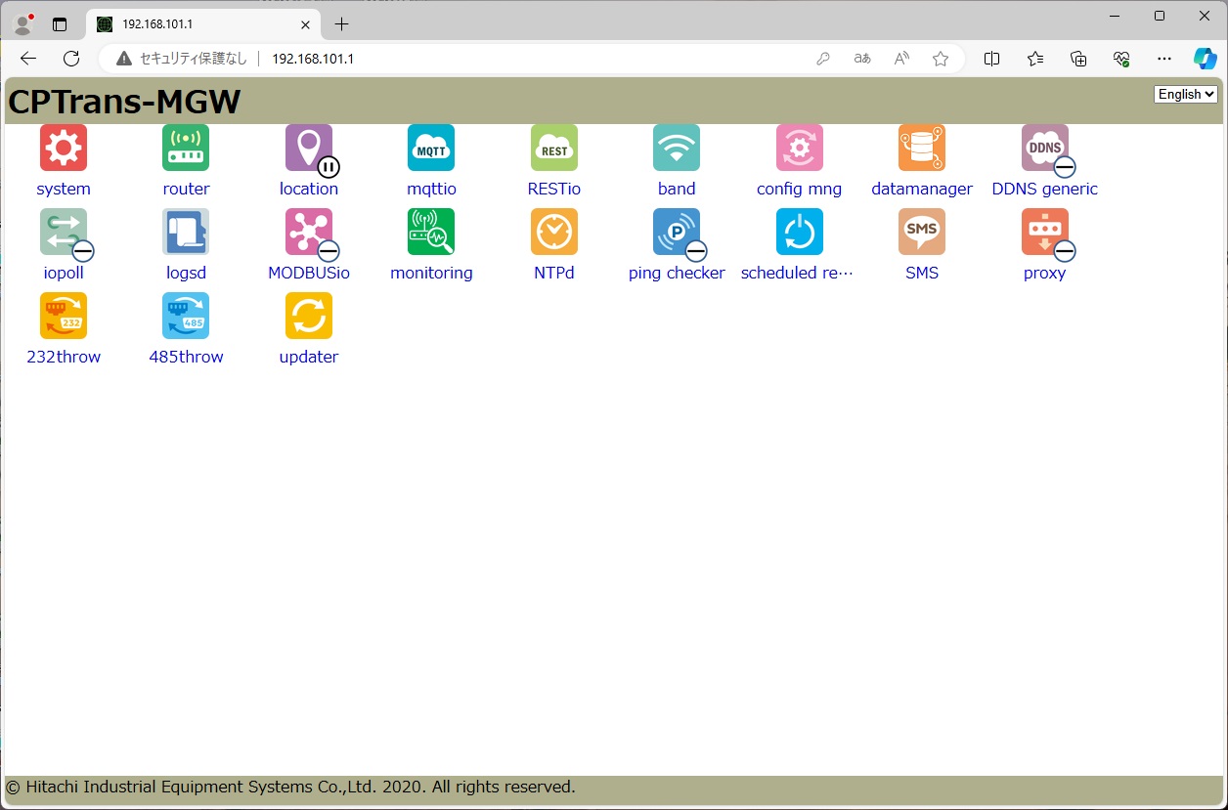Open the system gear icon
1228x810 pixels.
pyautogui.click(x=64, y=149)
